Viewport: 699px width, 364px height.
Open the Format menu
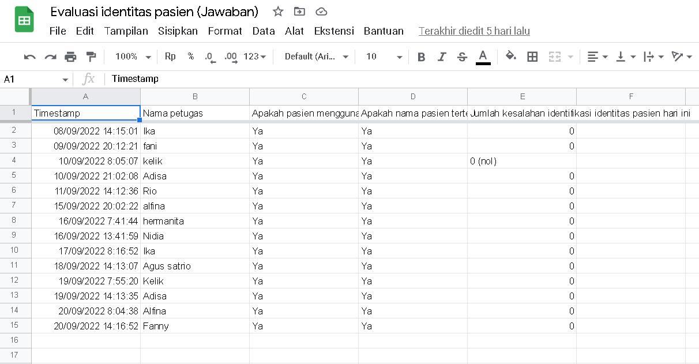pyautogui.click(x=225, y=31)
